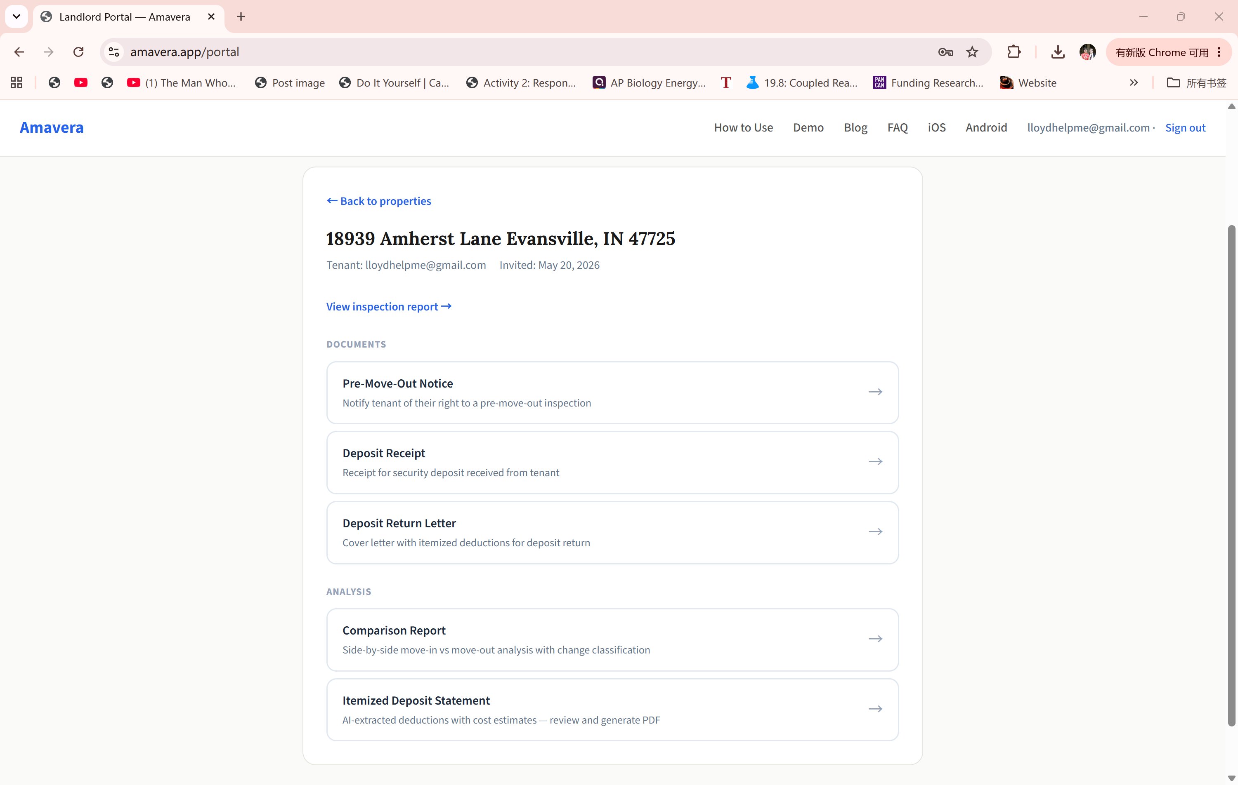1238x785 pixels.
Task: Open the Pre-Move-Out Notice card
Action: [612, 392]
